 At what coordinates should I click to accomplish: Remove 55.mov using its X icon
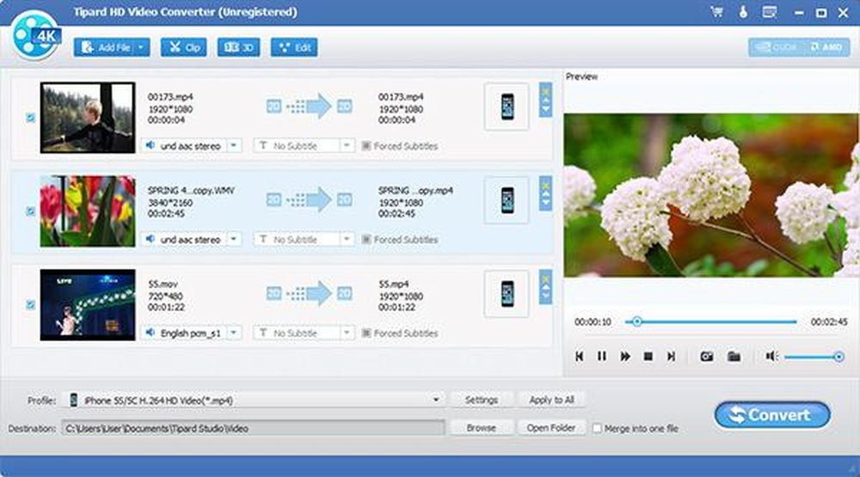546,278
